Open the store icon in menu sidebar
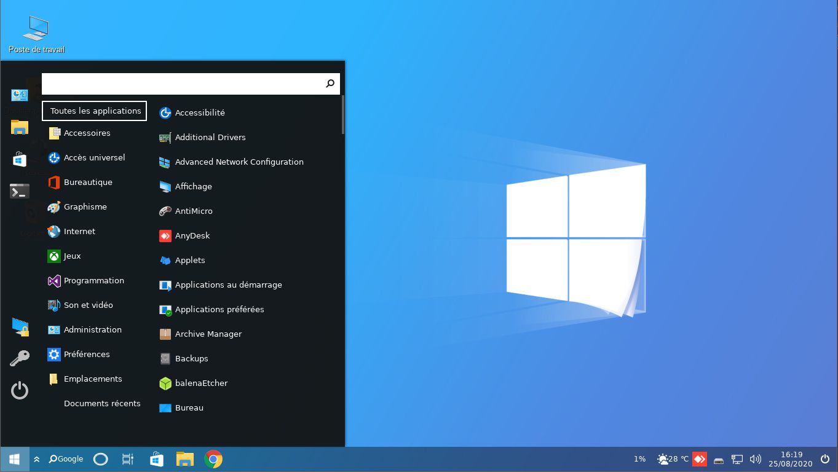This screenshot has height=472, width=838. pos(20,159)
